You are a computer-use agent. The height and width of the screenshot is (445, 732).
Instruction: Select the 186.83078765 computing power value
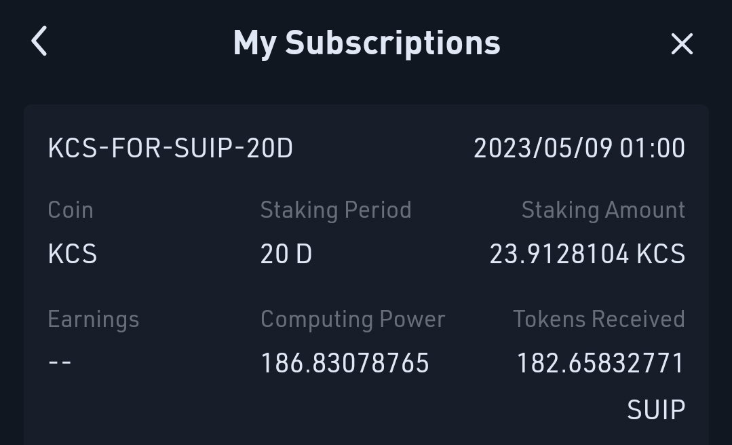tap(345, 364)
